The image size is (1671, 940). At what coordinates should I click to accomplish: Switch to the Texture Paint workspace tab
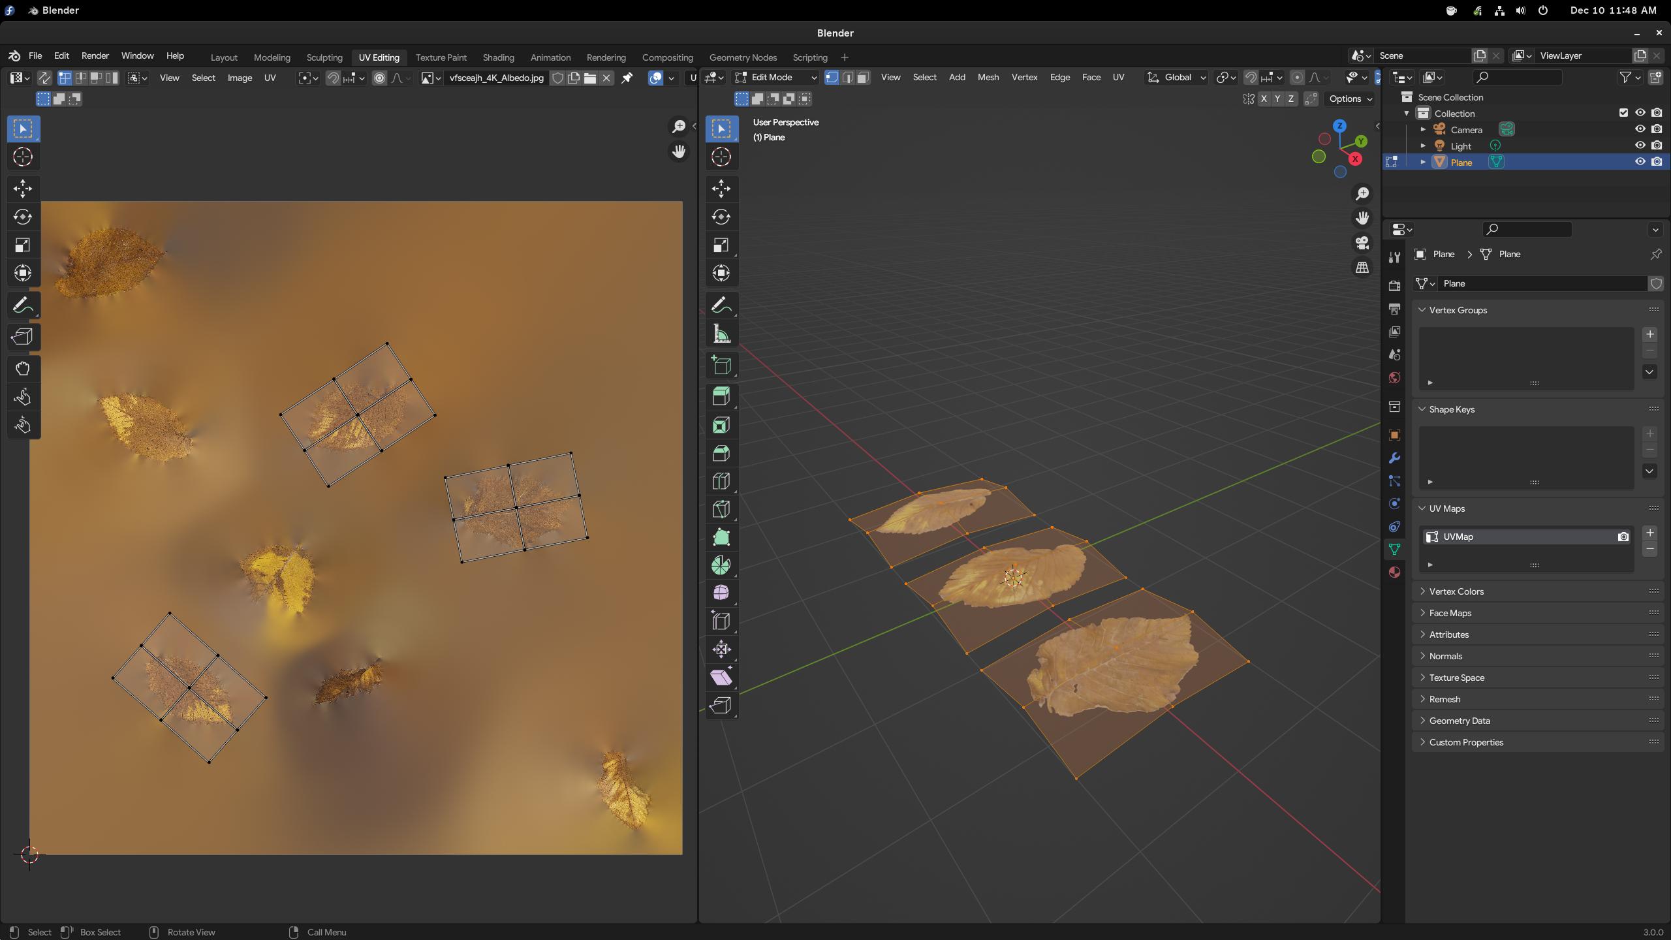441,57
